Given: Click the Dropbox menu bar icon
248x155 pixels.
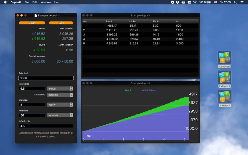Looking at the screenshot, I should point(178,2).
